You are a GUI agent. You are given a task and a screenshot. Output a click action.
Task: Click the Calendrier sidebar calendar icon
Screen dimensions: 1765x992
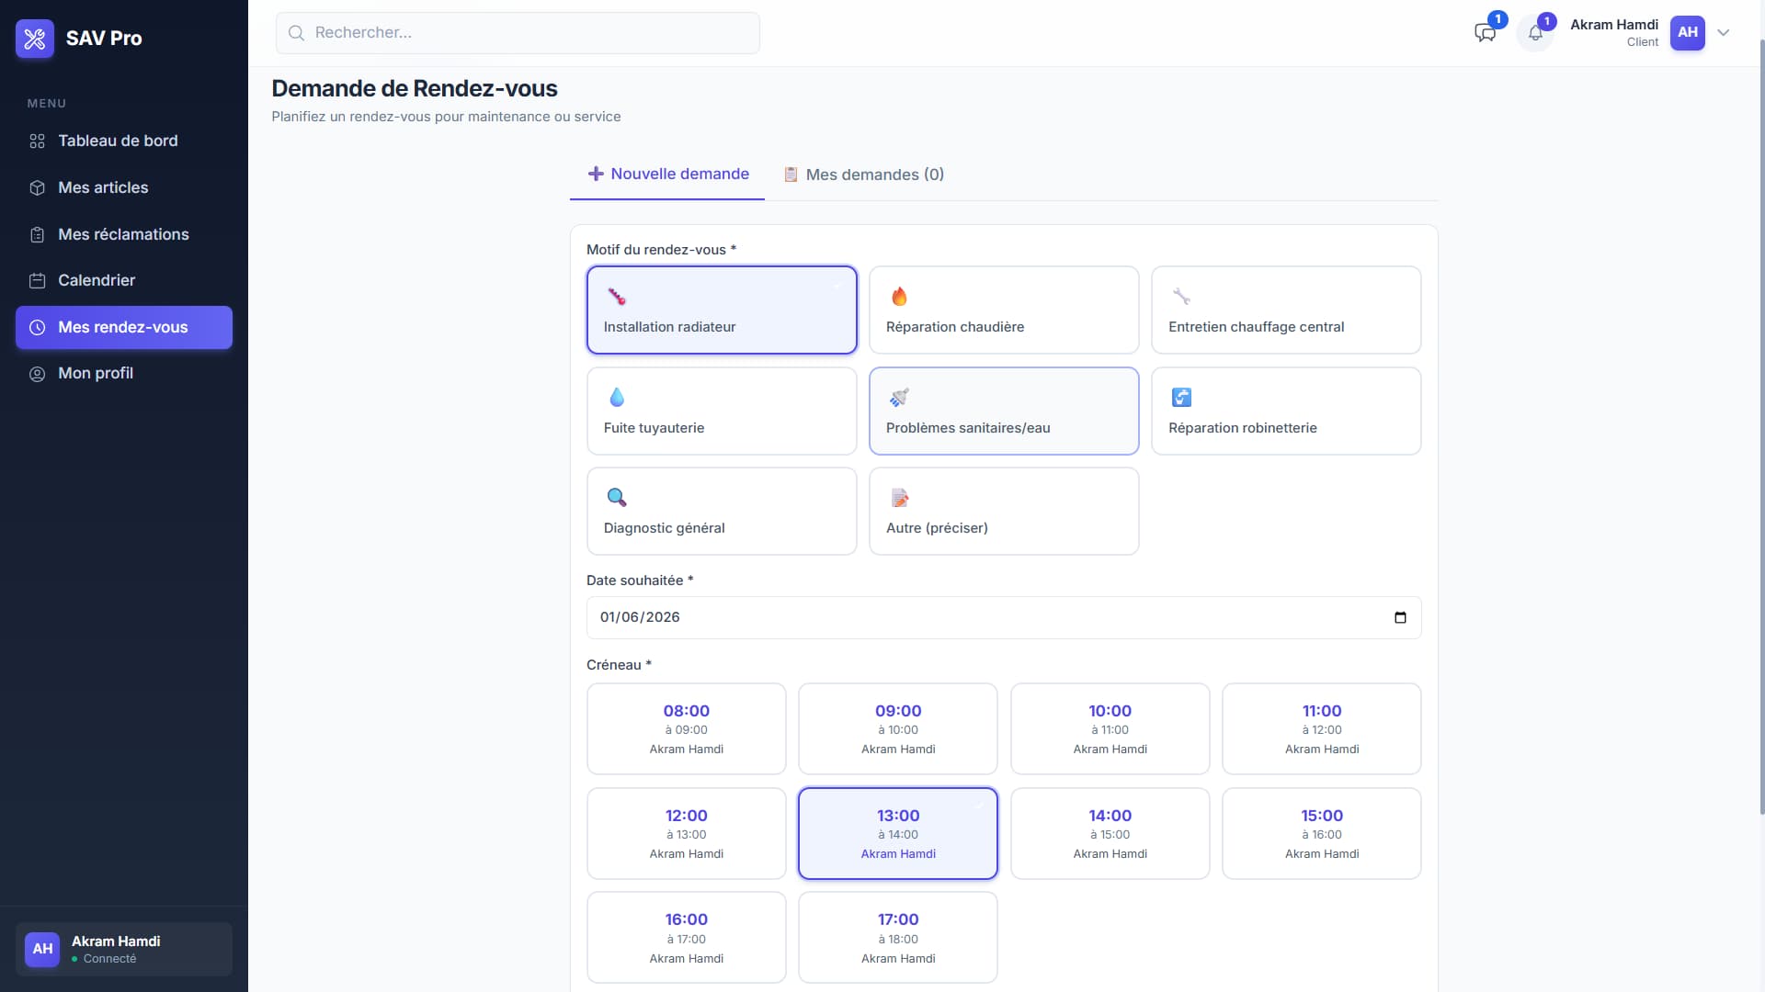pos(37,281)
